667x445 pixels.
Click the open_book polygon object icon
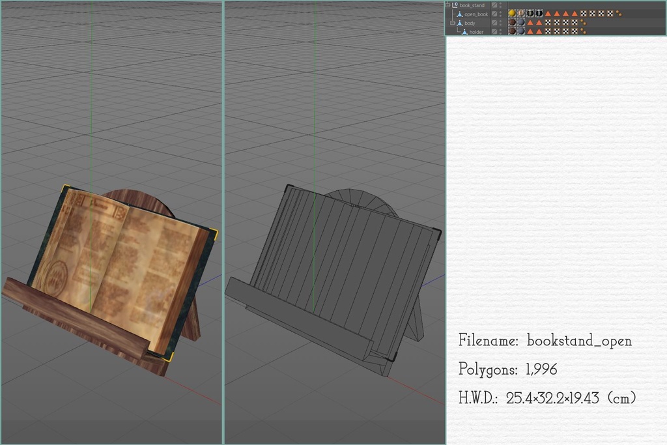(x=459, y=14)
